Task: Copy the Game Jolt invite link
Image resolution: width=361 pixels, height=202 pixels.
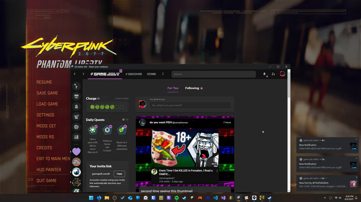Action: point(119,174)
